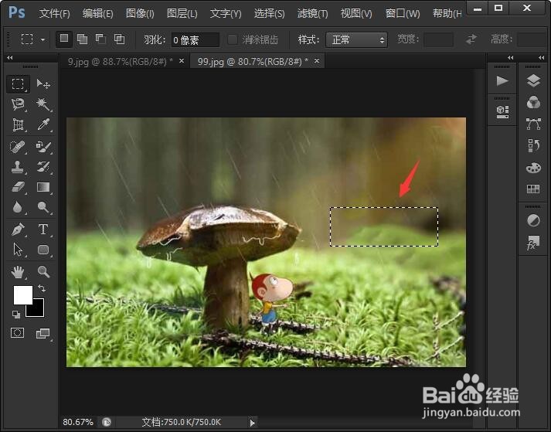
Task: Select the History Brush tool
Action: click(43, 167)
